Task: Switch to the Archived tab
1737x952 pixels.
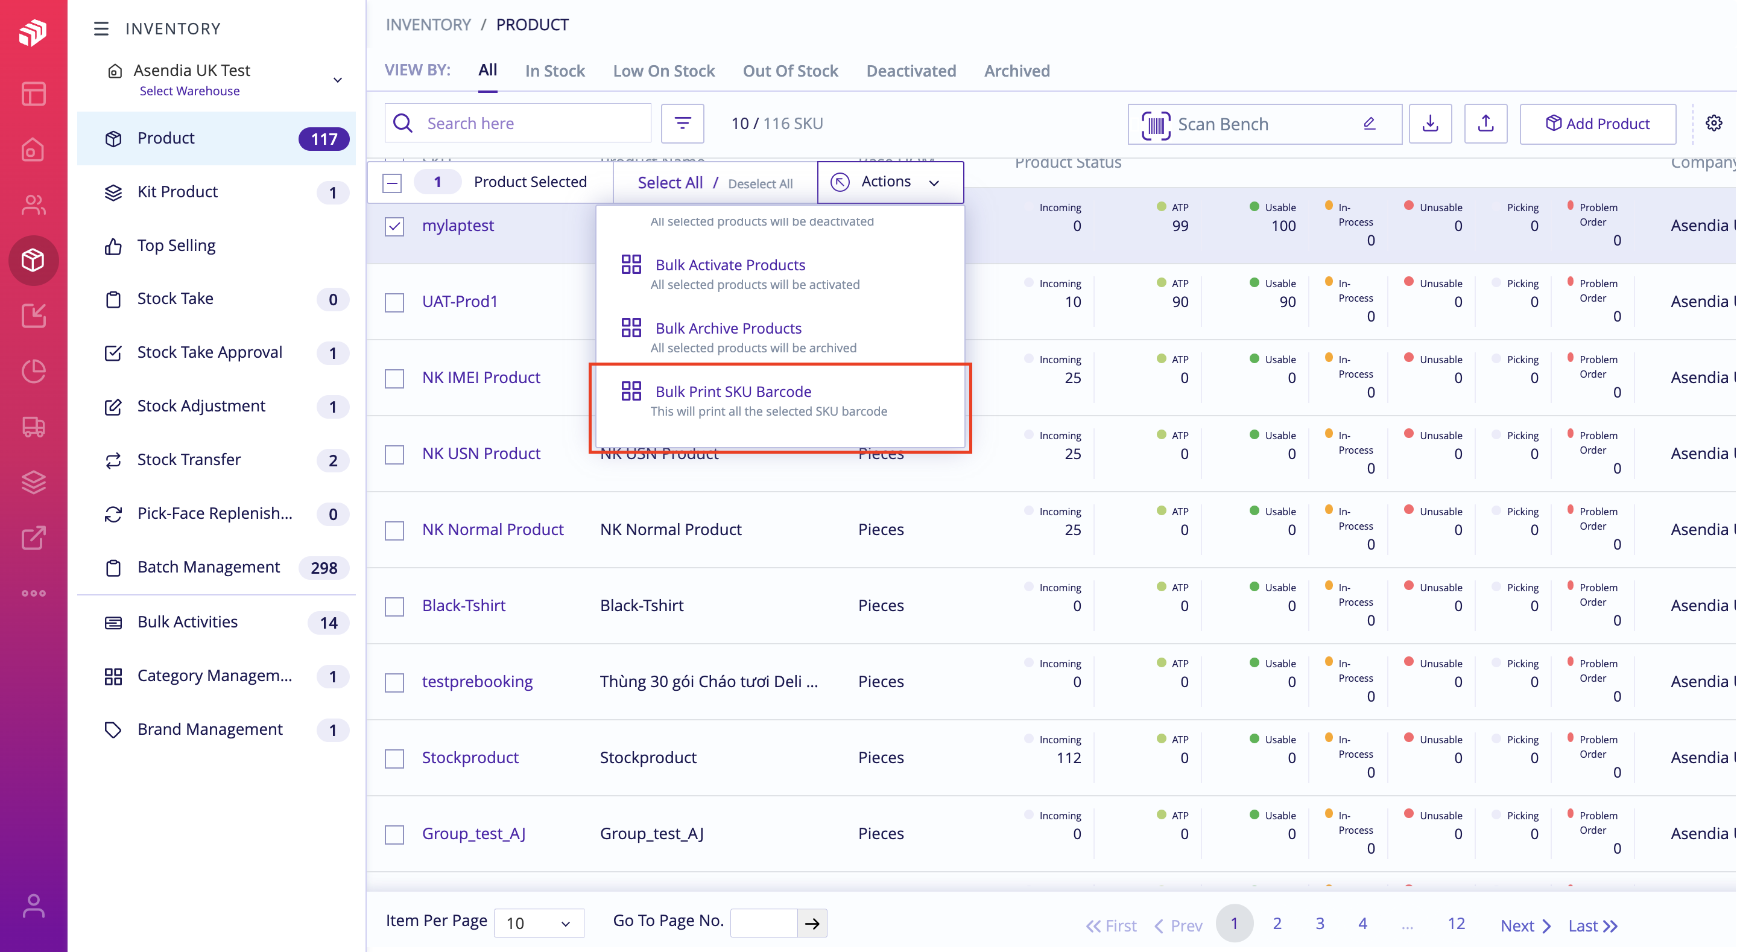Action: [x=1016, y=71]
